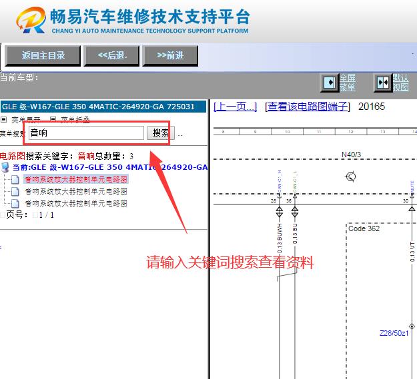Image resolution: width=417 pixels, height=379 pixels.
Task: Go to previous page via 上一页 link
Action: [235, 107]
